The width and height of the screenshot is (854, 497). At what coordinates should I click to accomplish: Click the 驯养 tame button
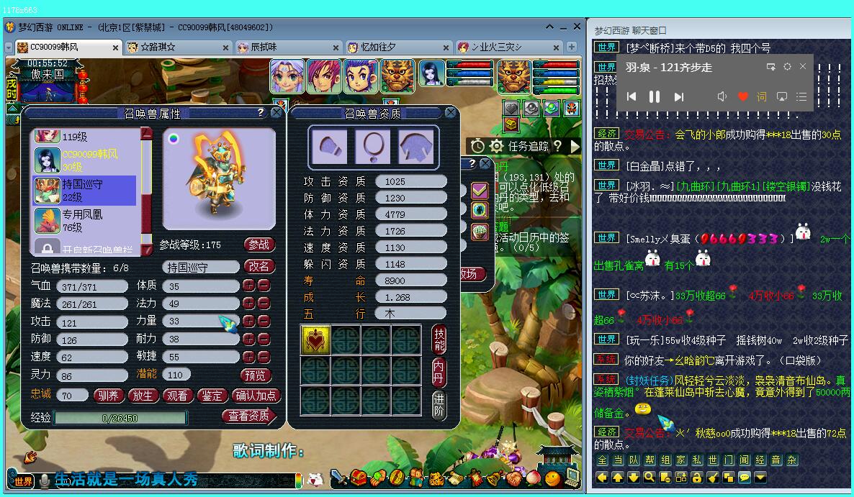tap(109, 396)
